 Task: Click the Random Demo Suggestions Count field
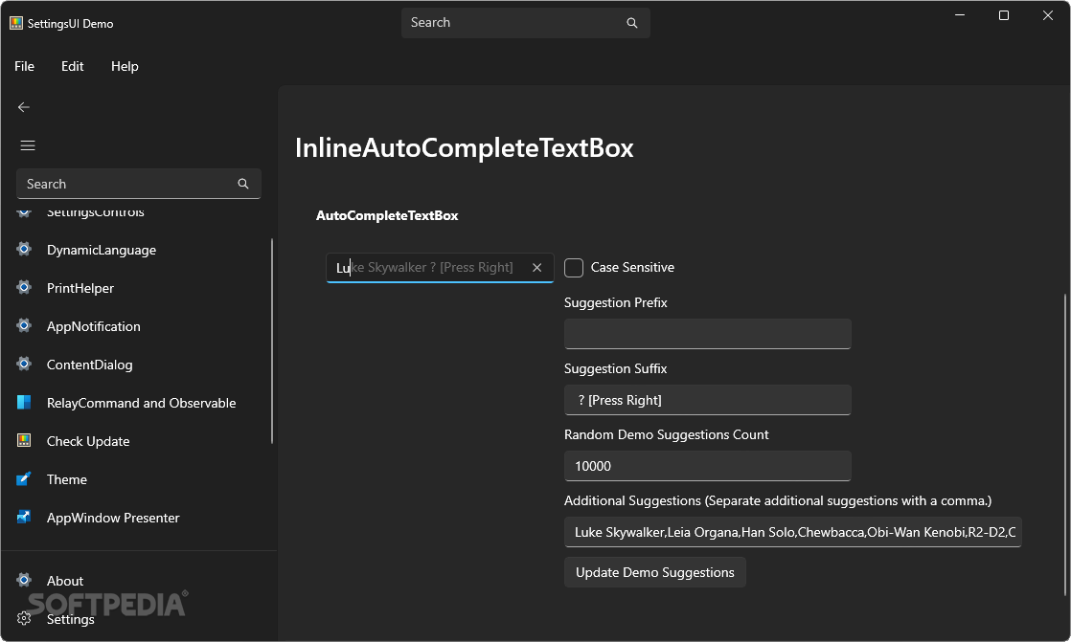[x=708, y=466]
